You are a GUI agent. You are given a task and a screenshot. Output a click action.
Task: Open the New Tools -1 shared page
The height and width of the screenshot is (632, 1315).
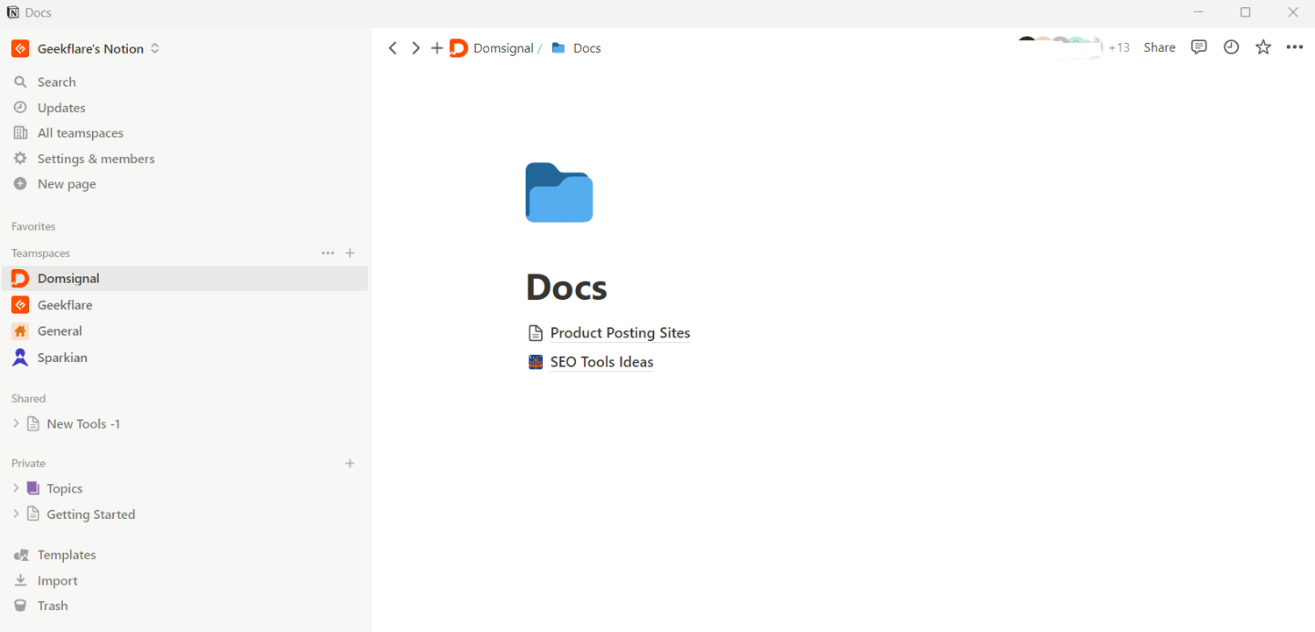tap(83, 423)
